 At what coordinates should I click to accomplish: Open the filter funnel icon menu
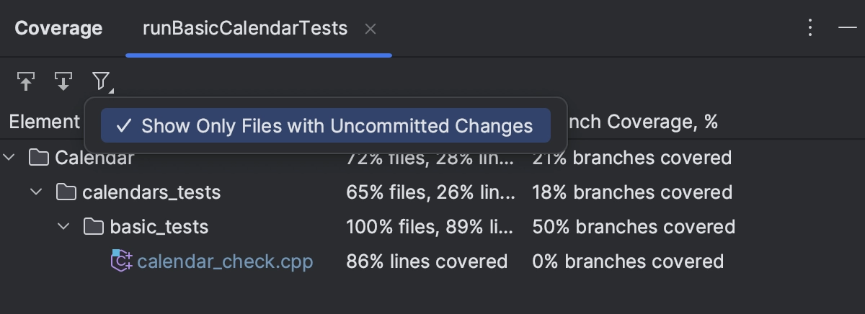101,81
